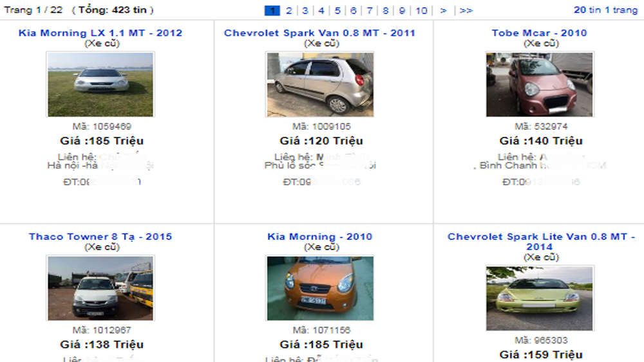Open Kia Morning LX 1.1 MT - 2012 listing
The width and height of the screenshot is (644, 362).
point(100,33)
